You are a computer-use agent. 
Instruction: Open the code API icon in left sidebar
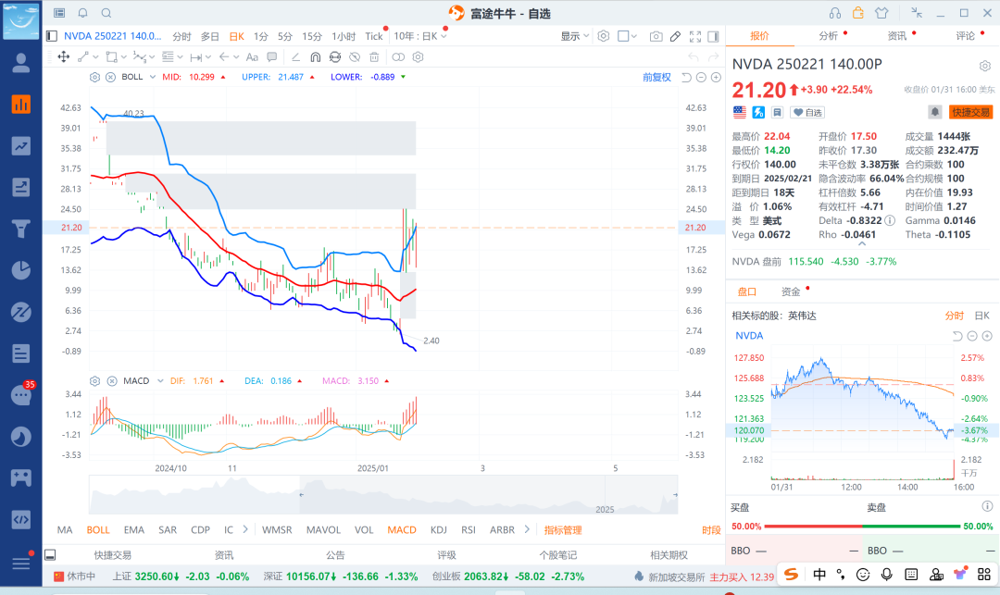tap(21, 519)
